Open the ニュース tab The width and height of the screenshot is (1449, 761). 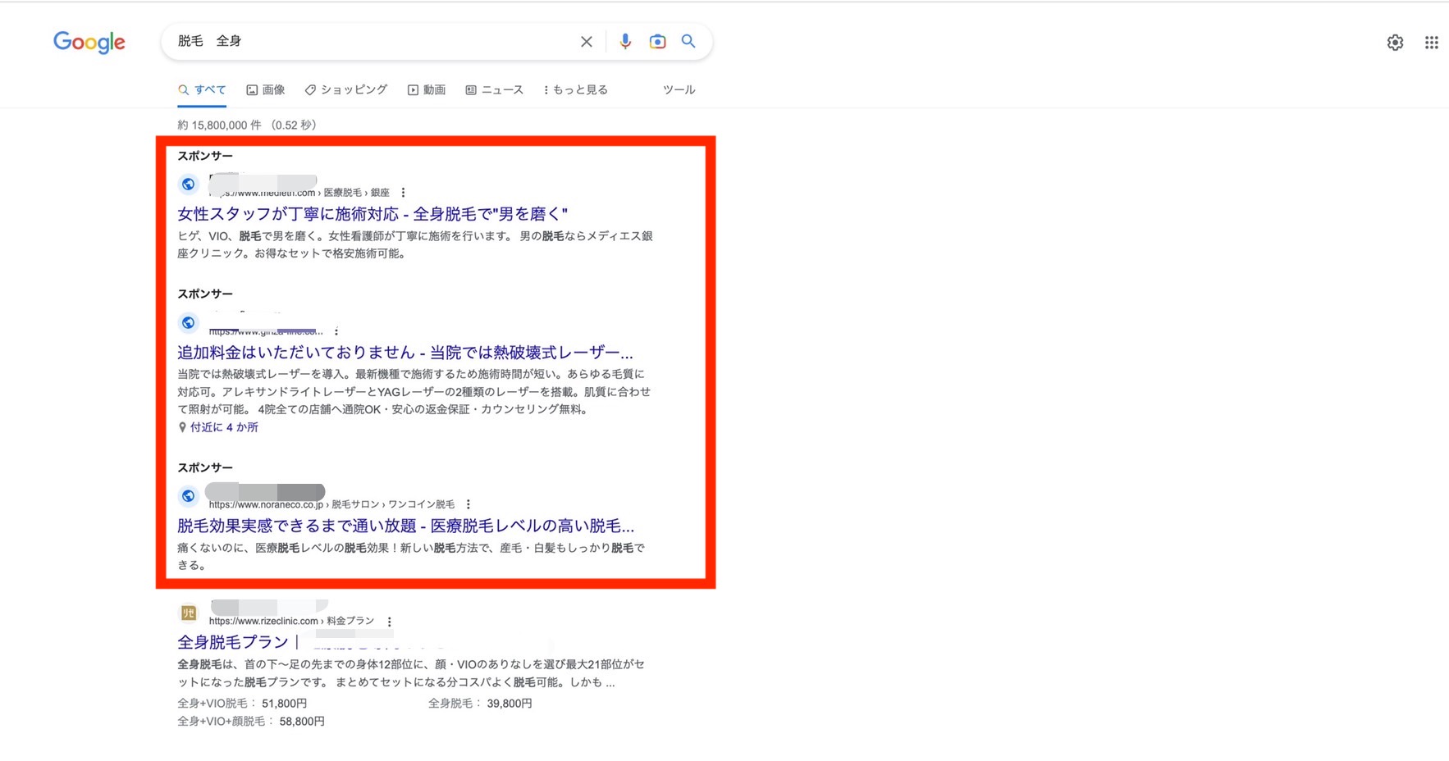click(495, 90)
